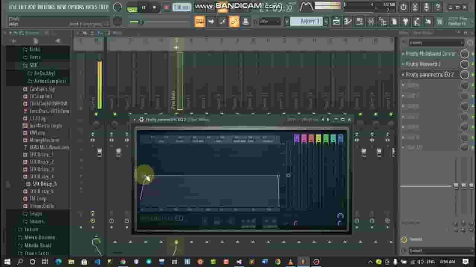Open the playlist view from the toolbar
Screen dimensions: 476x267
coord(337,22)
